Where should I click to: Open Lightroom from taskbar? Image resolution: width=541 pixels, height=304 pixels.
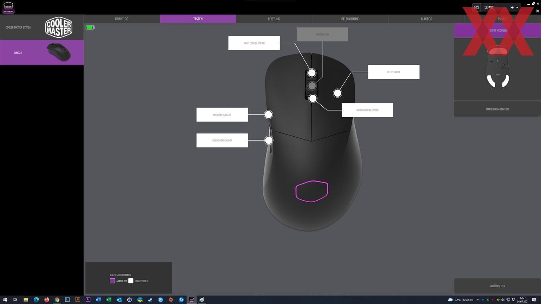tap(67, 300)
